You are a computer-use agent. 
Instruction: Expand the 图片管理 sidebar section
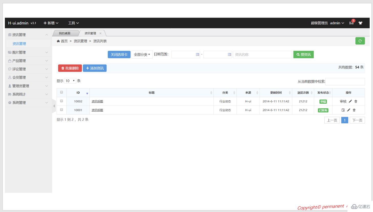28,52
